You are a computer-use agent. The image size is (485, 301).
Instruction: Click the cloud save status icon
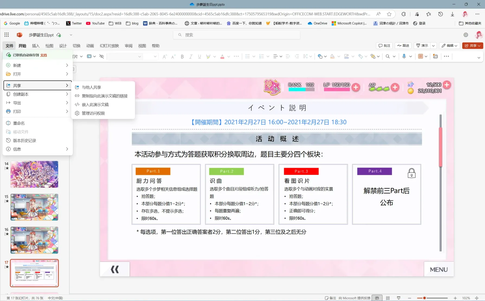tap(59, 35)
